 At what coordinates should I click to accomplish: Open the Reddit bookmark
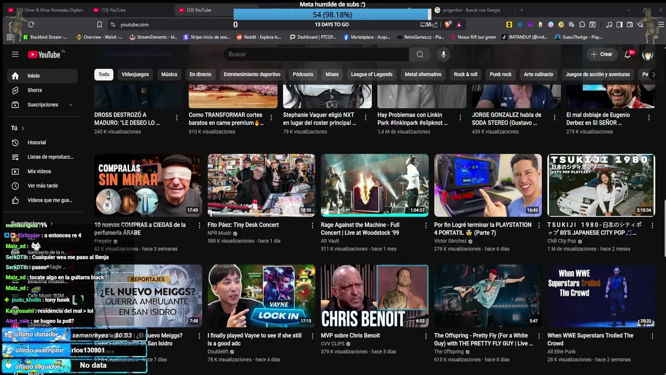pos(259,37)
